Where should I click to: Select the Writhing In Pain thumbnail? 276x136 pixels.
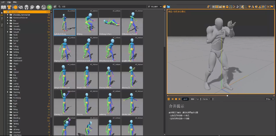[110, 22]
